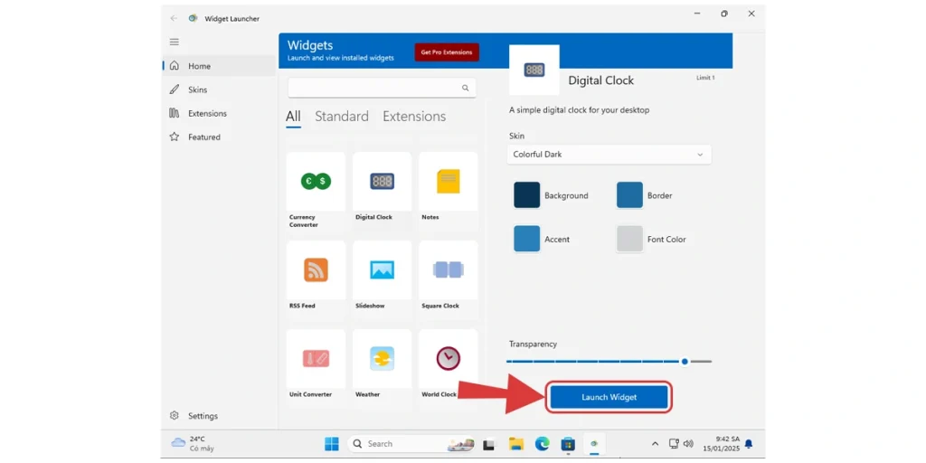Switch to the Extensions tab
The image size is (926, 463).
coord(413,117)
